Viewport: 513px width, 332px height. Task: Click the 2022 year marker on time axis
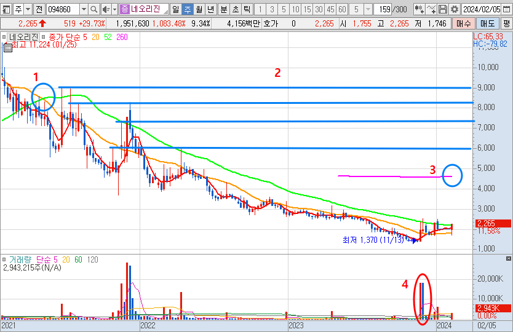(x=148, y=325)
